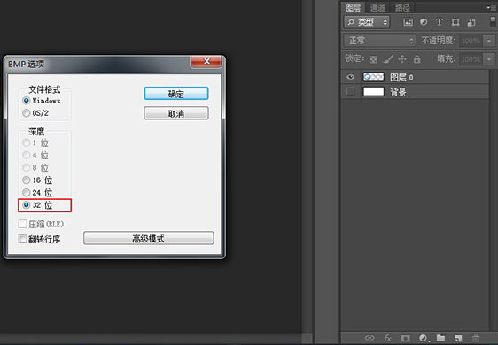Show the 背景 layer visibility box
Image resolution: width=498 pixels, height=345 pixels.
point(350,92)
